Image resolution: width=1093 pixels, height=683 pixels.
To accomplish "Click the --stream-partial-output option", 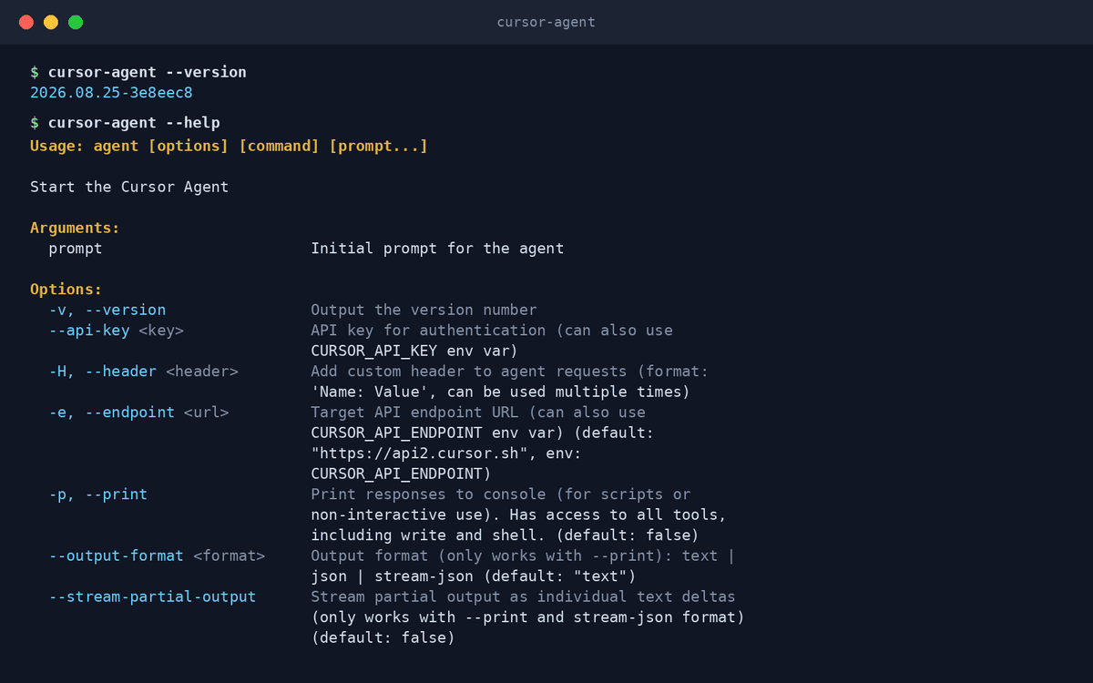I will point(152,596).
